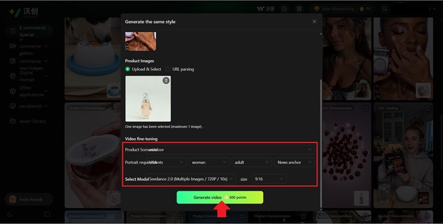
Task: Click the 沃创 logo in top-left
Action: [23, 12]
